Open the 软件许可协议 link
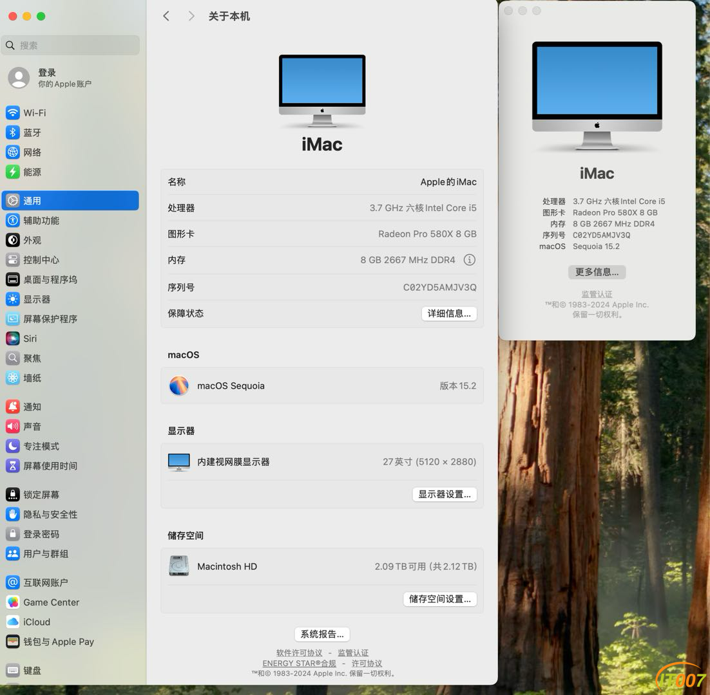 [300, 653]
